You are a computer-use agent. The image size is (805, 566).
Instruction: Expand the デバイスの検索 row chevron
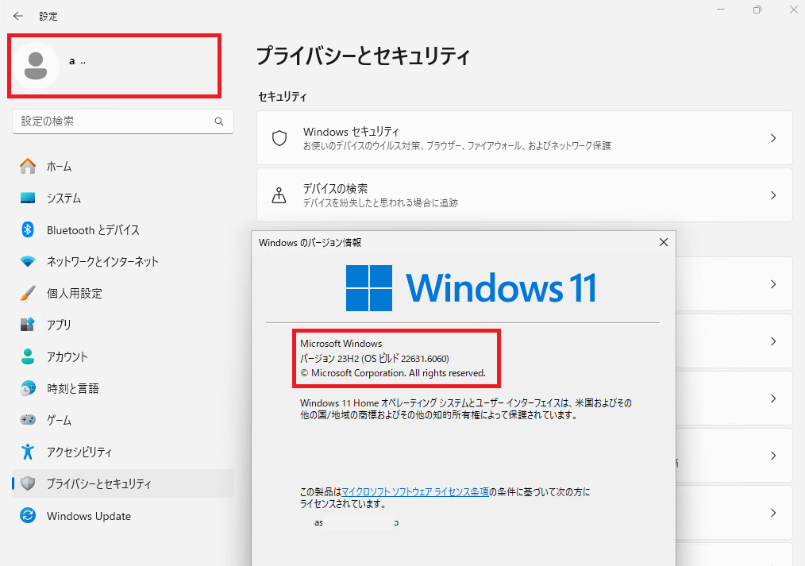tap(773, 195)
